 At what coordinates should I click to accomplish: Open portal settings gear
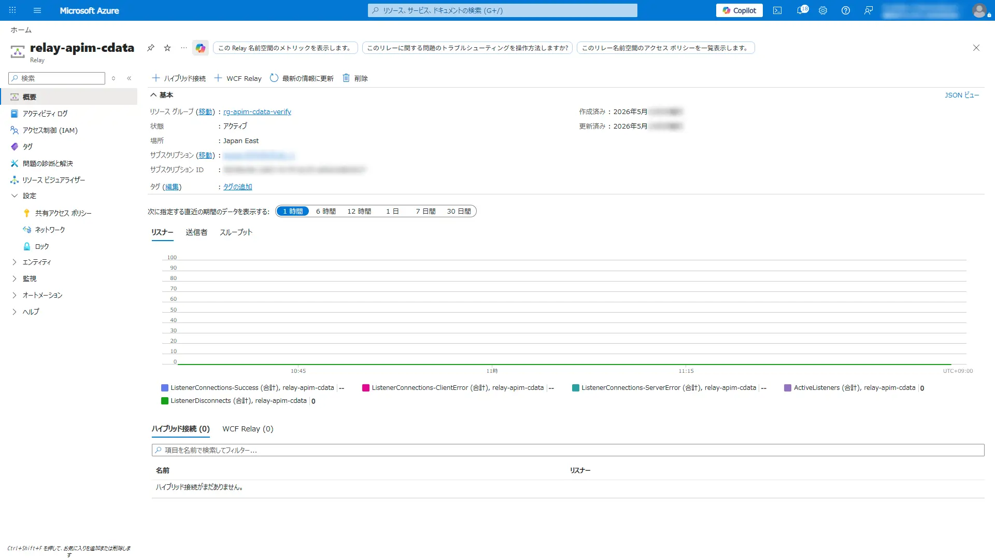(823, 10)
